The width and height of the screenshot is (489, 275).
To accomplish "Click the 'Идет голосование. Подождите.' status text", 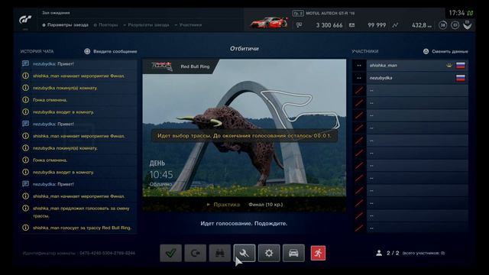I will click(244, 223).
